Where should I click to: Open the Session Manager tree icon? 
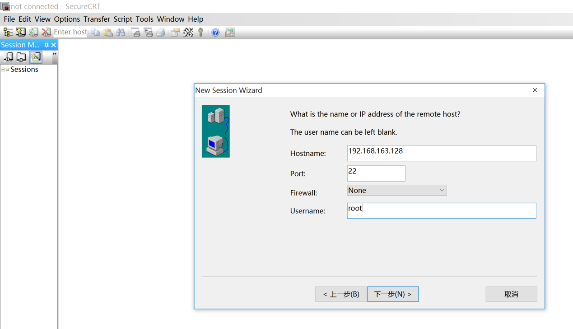tap(8, 32)
